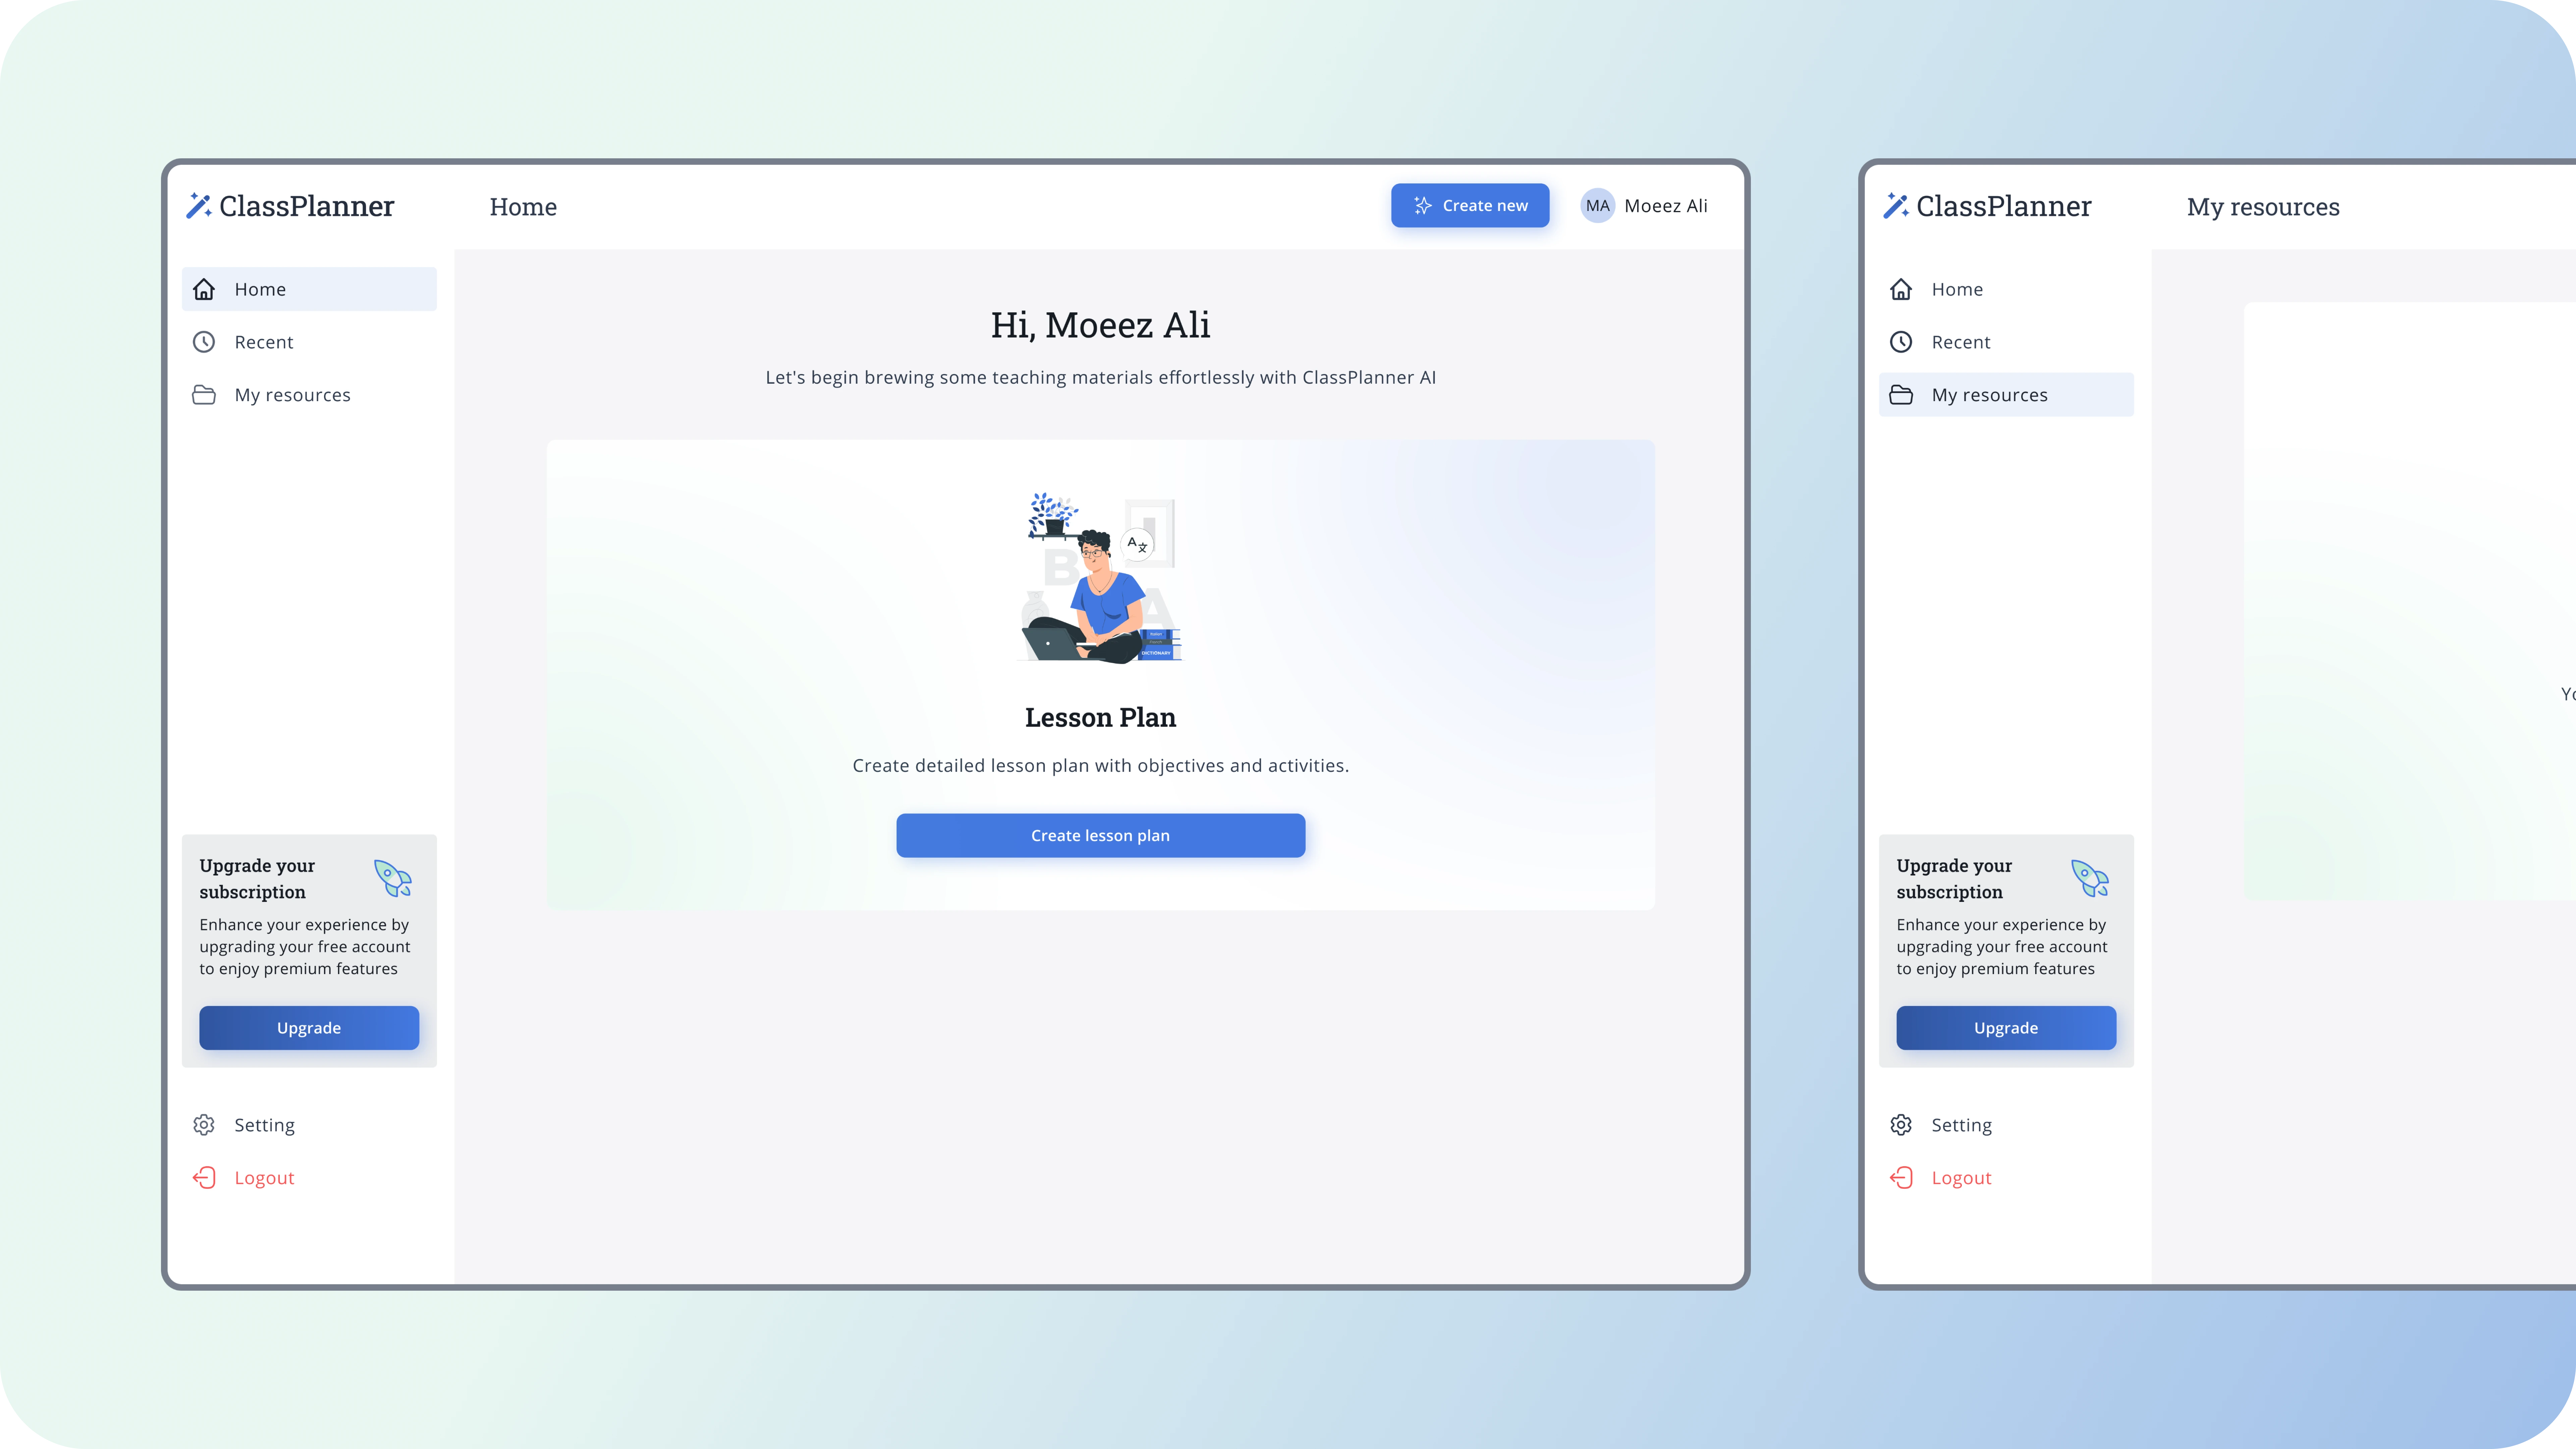
Task: Click the Recent clock icon in Home window
Action: 204,342
